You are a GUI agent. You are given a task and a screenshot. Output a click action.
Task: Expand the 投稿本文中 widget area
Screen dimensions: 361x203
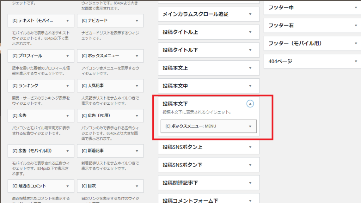[x=250, y=86]
